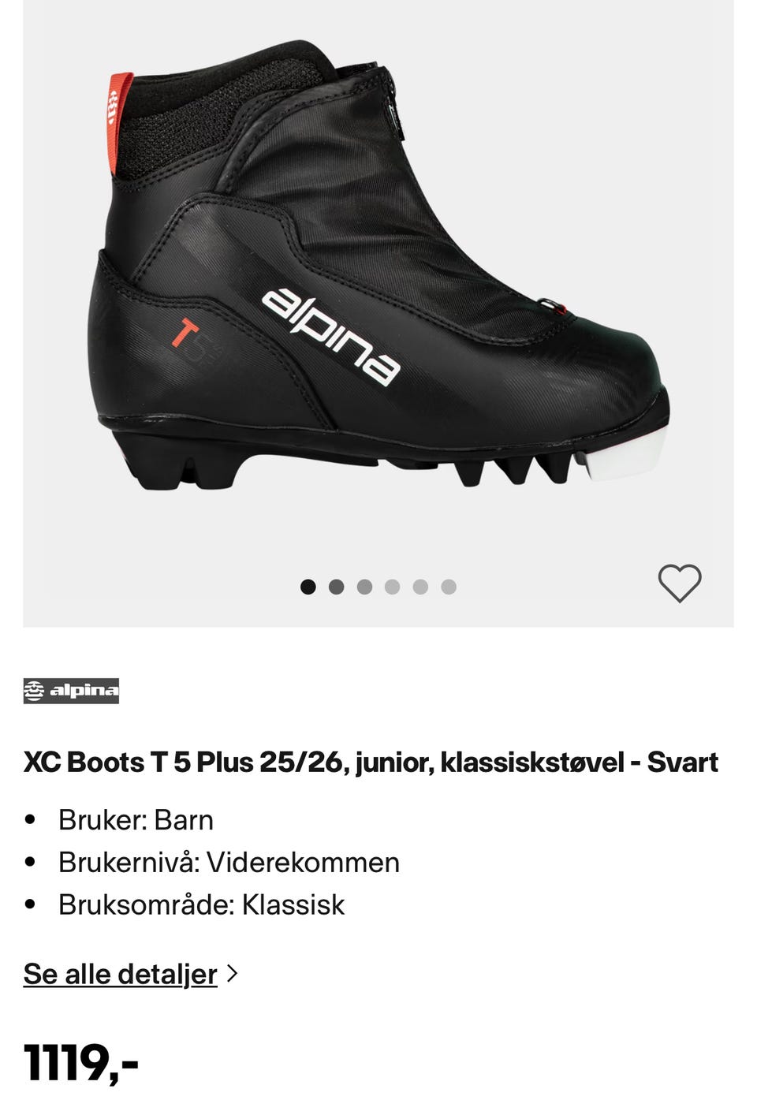Add boot to favorites with heart icon

pyautogui.click(x=680, y=584)
